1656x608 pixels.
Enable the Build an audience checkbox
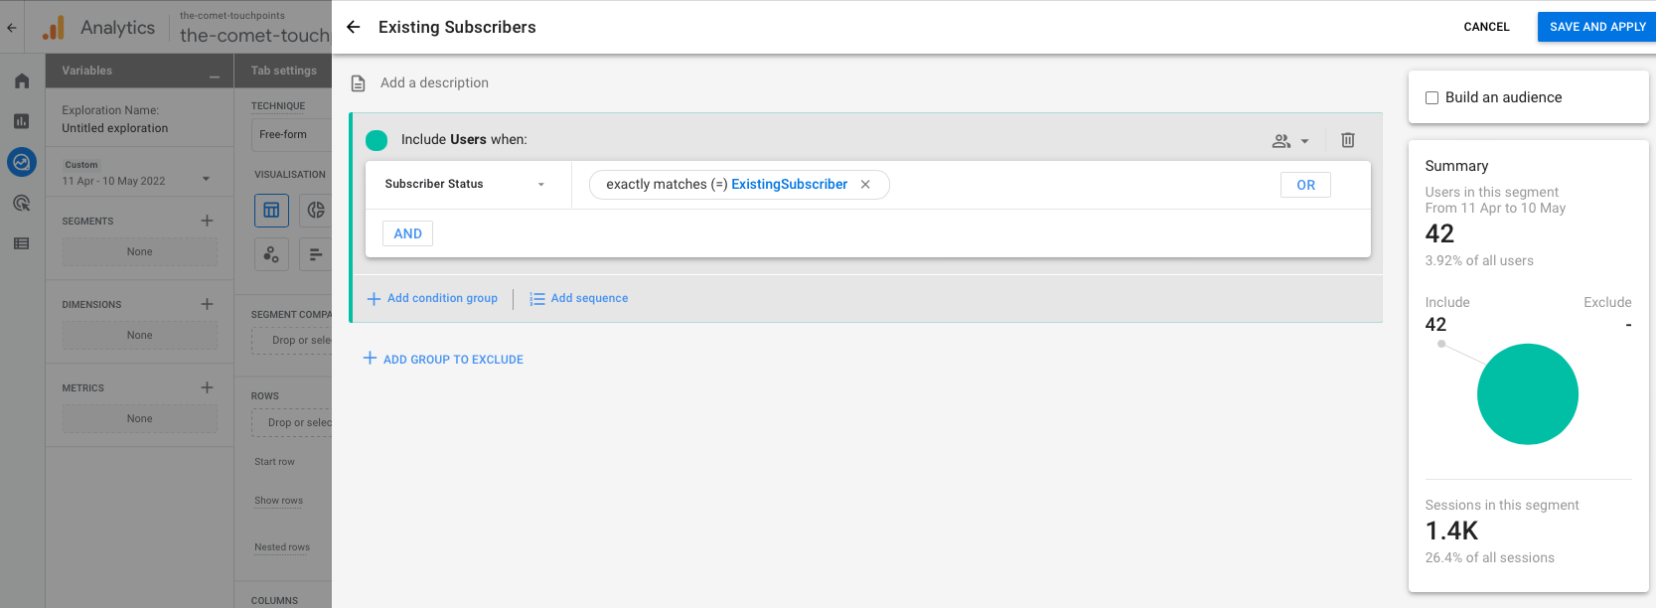[1431, 97]
